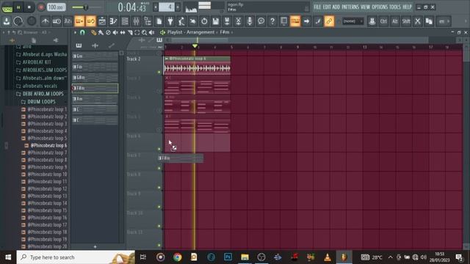Select the playlist Draw pencil tool
470x264 pixels.
click(x=93, y=32)
